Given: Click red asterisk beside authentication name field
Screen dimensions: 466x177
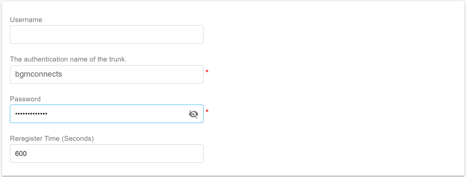Looking at the screenshot, I should pos(207,71).
